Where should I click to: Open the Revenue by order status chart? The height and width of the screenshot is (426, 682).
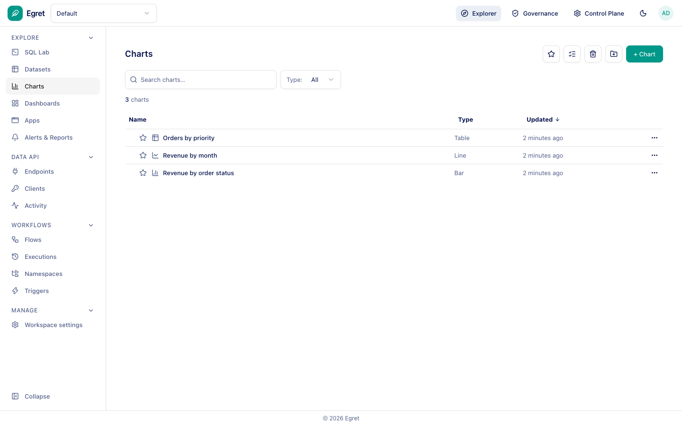pyautogui.click(x=198, y=173)
